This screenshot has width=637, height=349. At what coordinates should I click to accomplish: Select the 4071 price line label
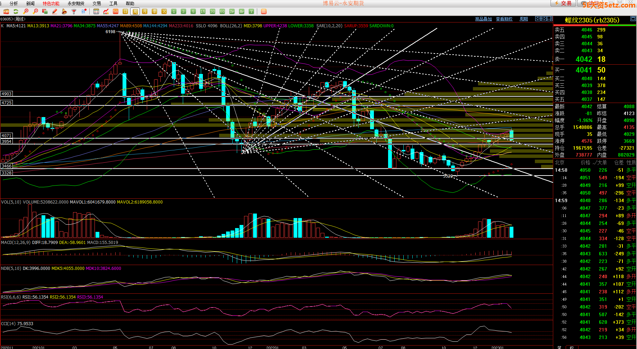click(7, 135)
